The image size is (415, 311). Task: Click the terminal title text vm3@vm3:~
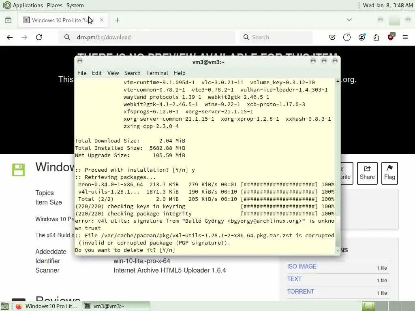point(208,62)
